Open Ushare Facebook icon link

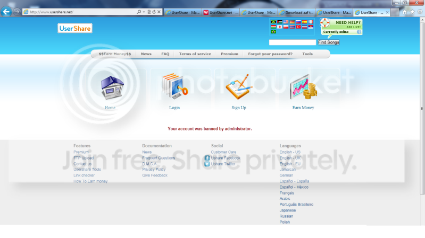point(207,158)
